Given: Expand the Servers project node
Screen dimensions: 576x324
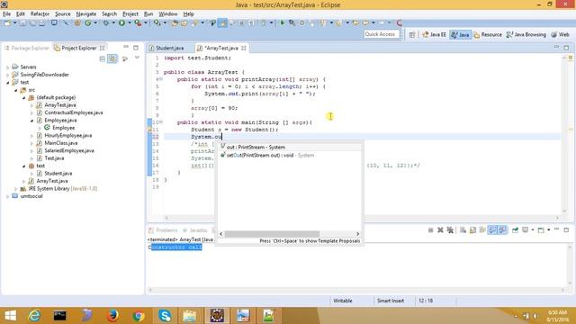Looking at the screenshot, I should click(7, 67).
